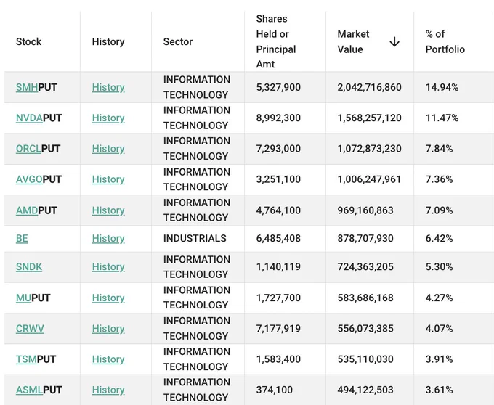Select shares value 7,293,000
Image resolution: width=494 pixels, height=405 pixels.
pyautogui.click(x=278, y=149)
